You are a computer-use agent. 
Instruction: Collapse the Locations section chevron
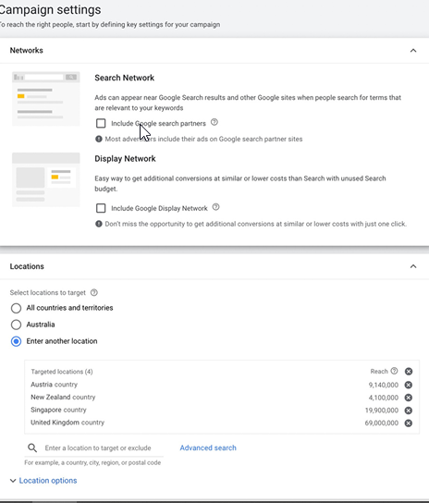(x=413, y=266)
